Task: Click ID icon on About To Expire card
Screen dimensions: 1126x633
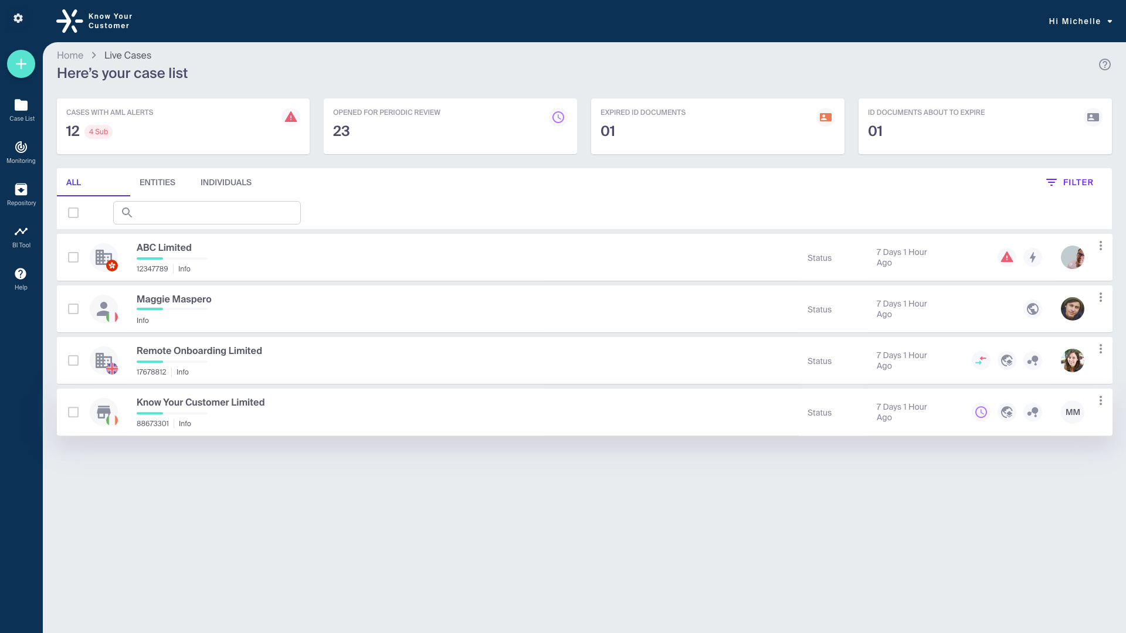Action: [1093, 117]
